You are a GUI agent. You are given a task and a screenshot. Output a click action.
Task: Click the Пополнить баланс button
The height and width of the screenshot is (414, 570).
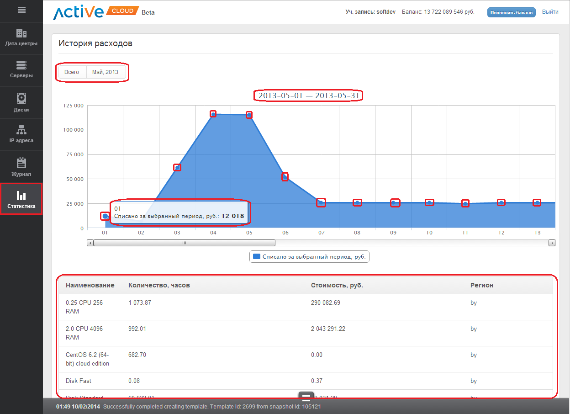pyautogui.click(x=511, y=12)
